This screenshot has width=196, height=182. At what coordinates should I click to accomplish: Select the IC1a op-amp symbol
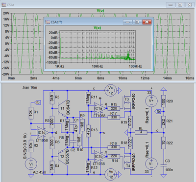coord(100,108)
